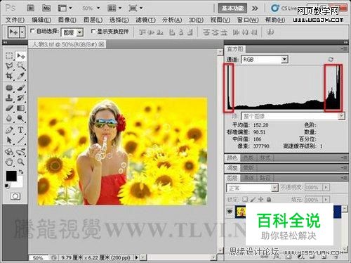Swap foreground and background colors
Screen dimensions: 351x263
pos(21,172)
